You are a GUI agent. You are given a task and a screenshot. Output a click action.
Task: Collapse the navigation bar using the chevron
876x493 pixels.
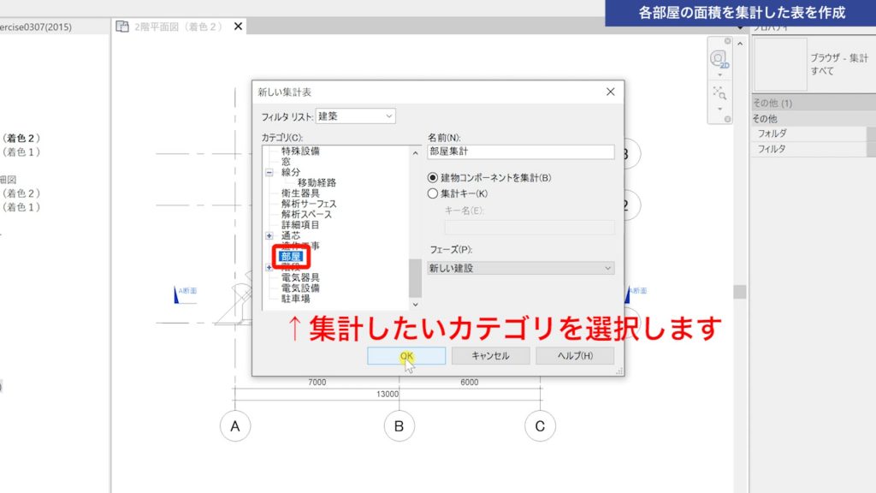pyautogui.click(x=740, y=44)
